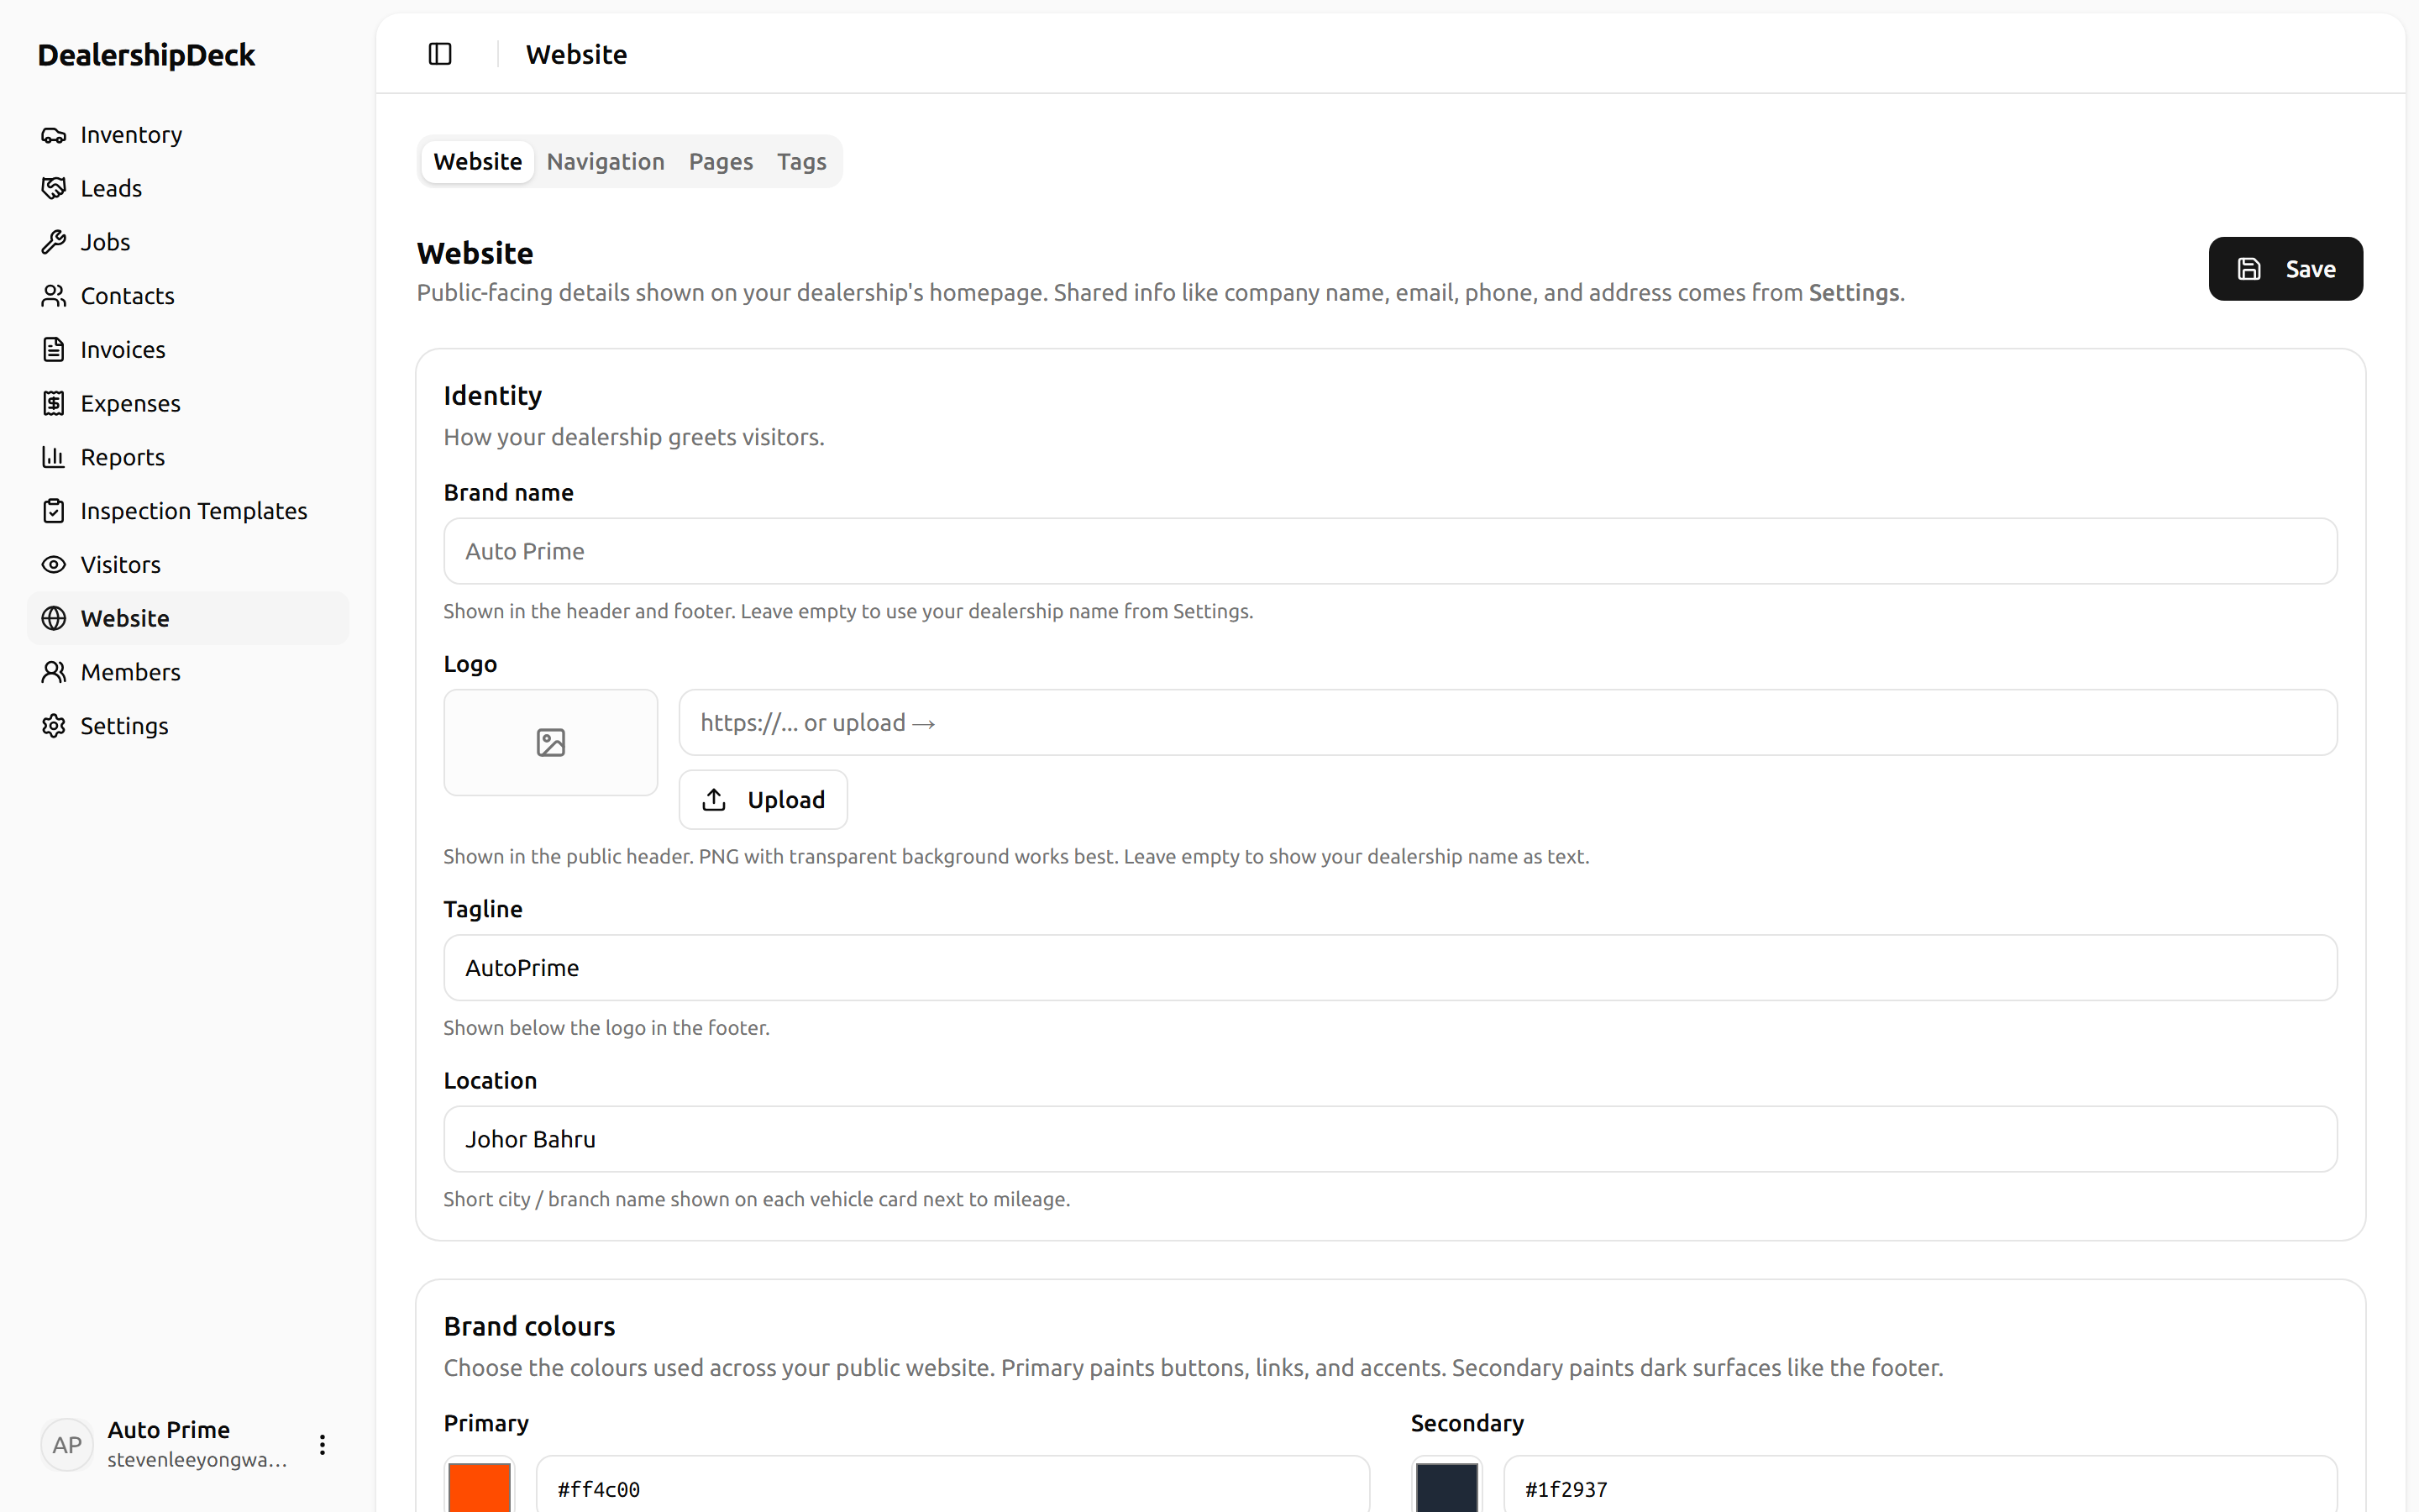This screenshot has height=1512, width=2419.
Task: Navigate to Contacts
Action: point(188,296)
